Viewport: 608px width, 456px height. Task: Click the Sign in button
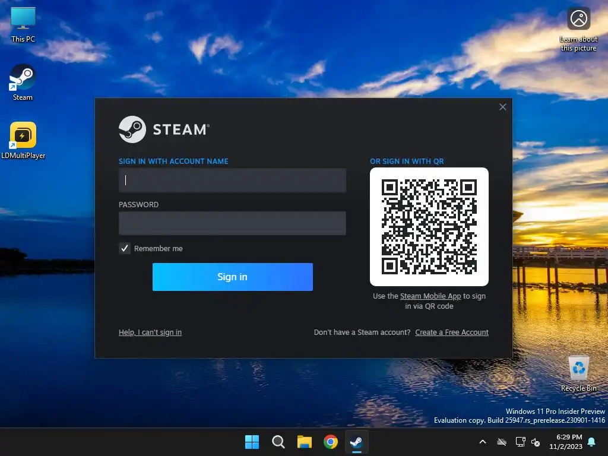click(233, 277)
